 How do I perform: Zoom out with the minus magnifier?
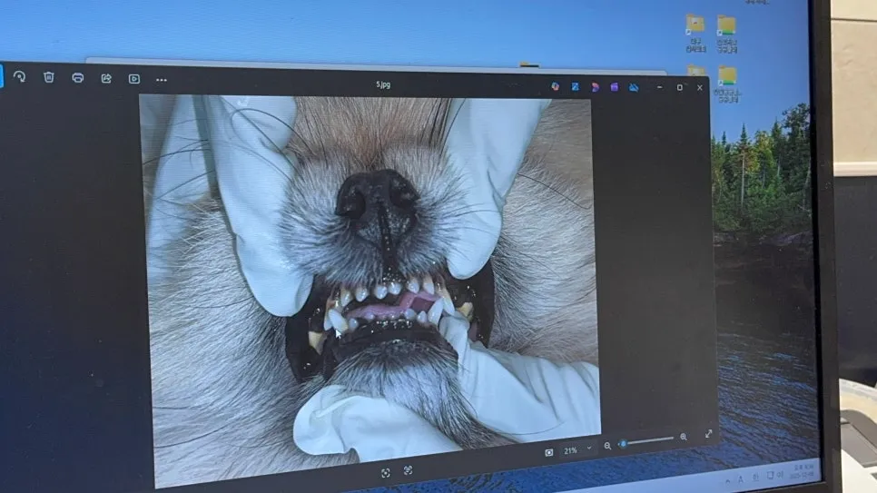[x=607, y=446]
